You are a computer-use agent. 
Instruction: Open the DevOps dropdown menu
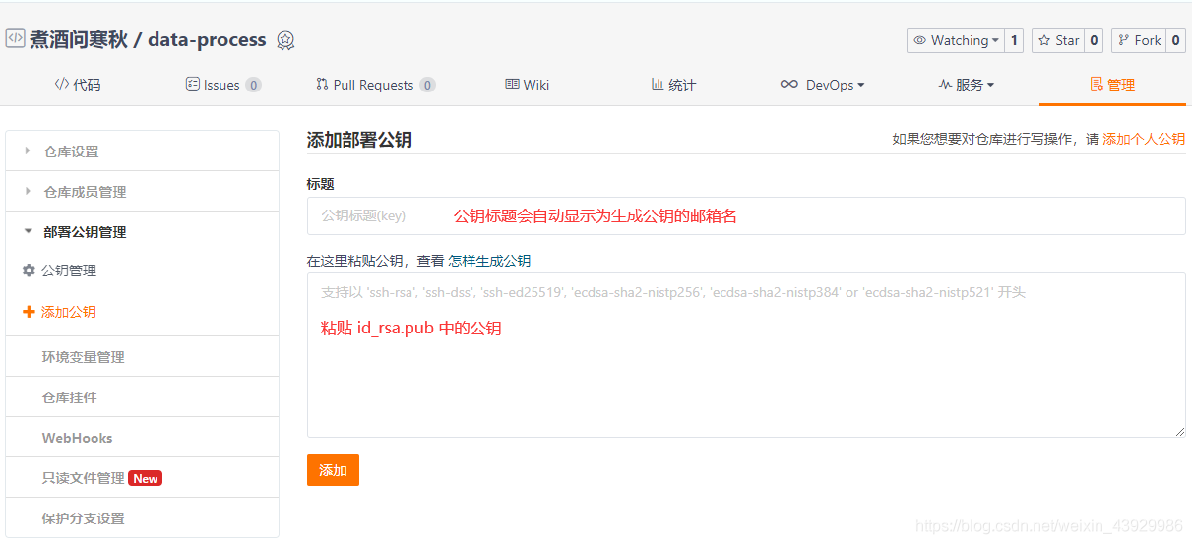coord(822,85)
